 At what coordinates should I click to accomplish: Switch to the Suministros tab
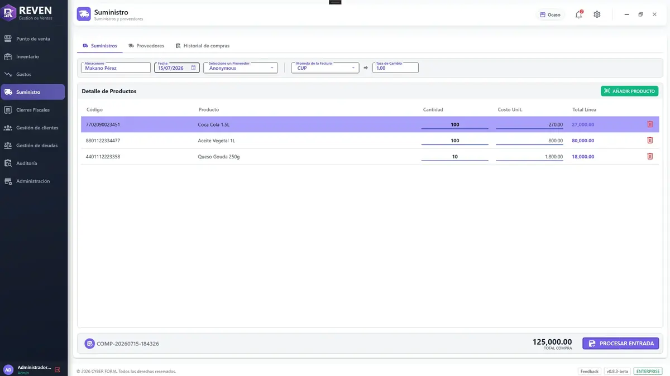click(x=100, y=46)
